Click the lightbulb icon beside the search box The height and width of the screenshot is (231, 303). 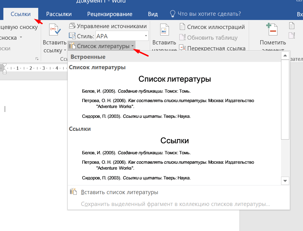click(x=173, y=14)
